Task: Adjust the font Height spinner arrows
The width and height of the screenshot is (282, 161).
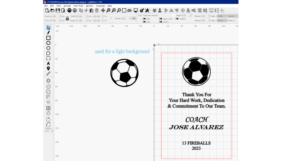Action: (191, 15)
